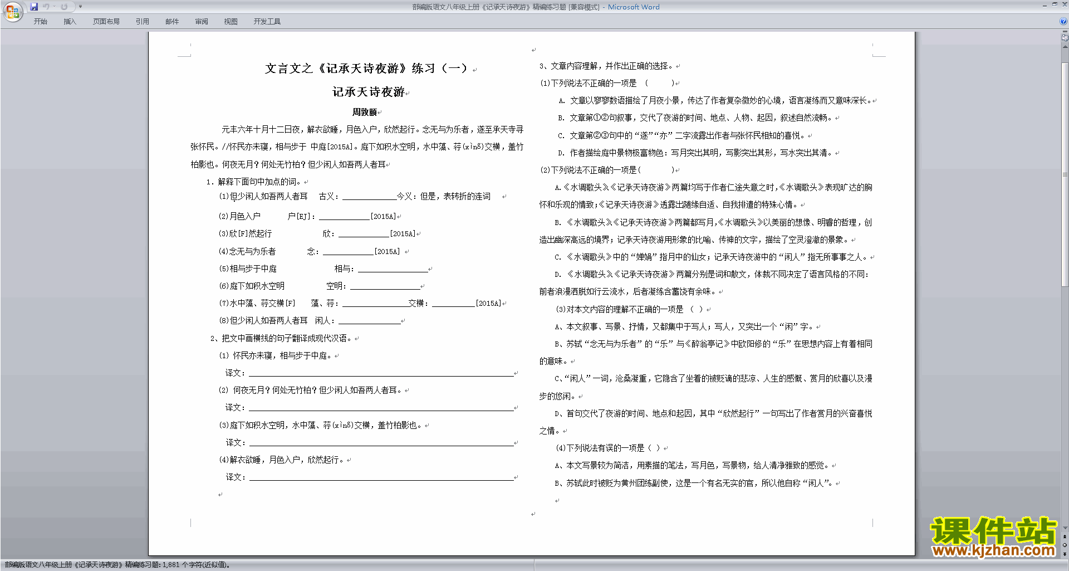Click the line 3、文章内容理解，并作出正确的选择。
1069x571 pixels.
tap(606, 66)
